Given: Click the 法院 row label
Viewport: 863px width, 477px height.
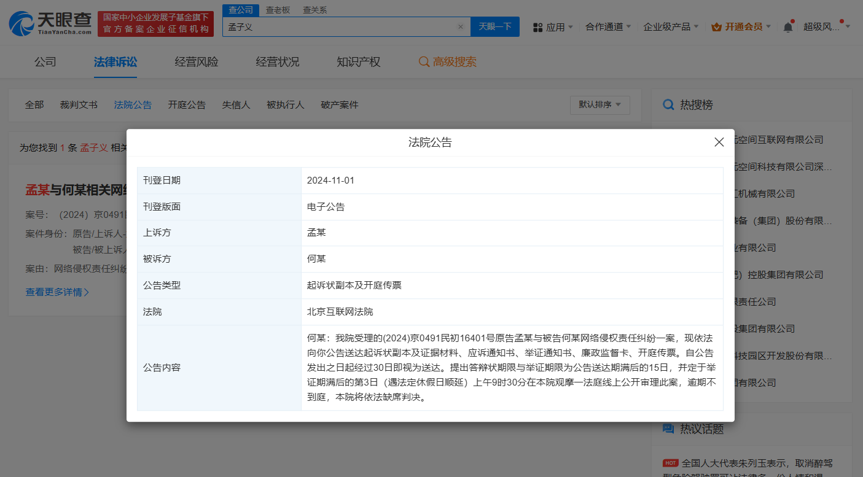Looking at the screenshot, I should (x=152, y=312).
